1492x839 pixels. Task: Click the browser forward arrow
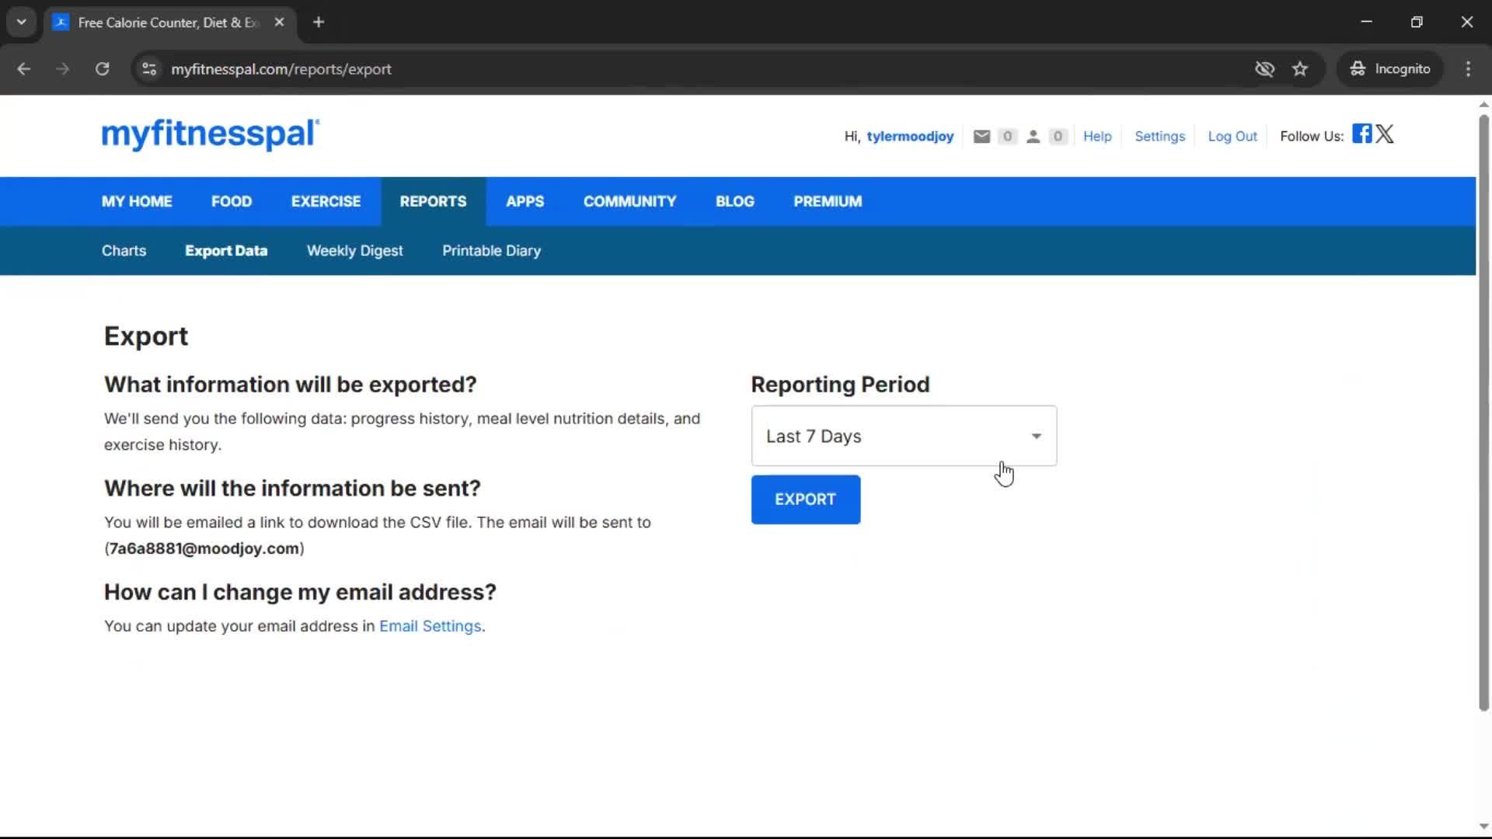click(x=62, y=69)
